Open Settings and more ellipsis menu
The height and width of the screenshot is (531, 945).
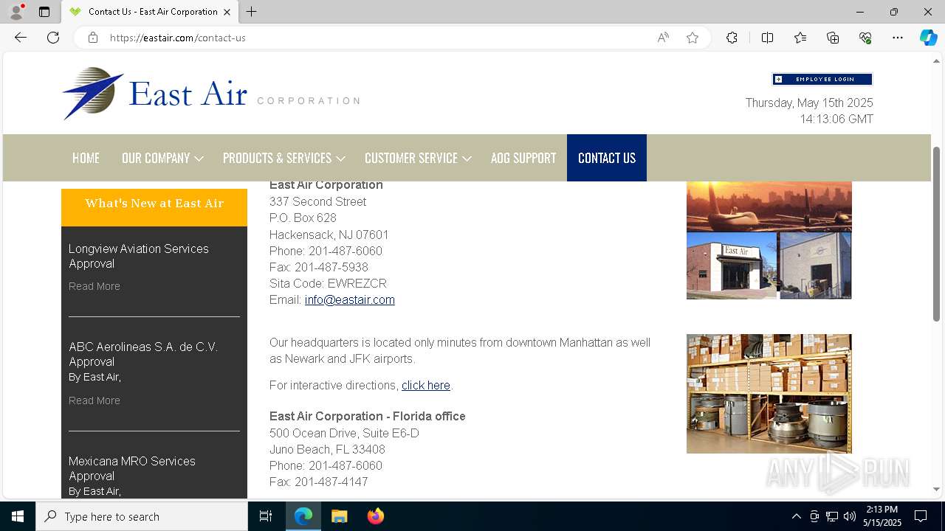898,38
